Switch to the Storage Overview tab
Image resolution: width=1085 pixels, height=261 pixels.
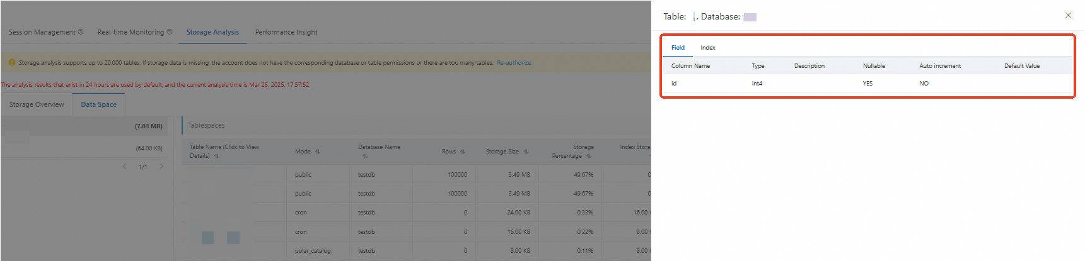[x=37, y=104]
